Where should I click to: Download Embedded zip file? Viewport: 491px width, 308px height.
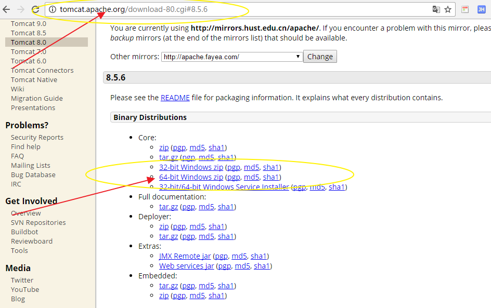coord(164,296)
